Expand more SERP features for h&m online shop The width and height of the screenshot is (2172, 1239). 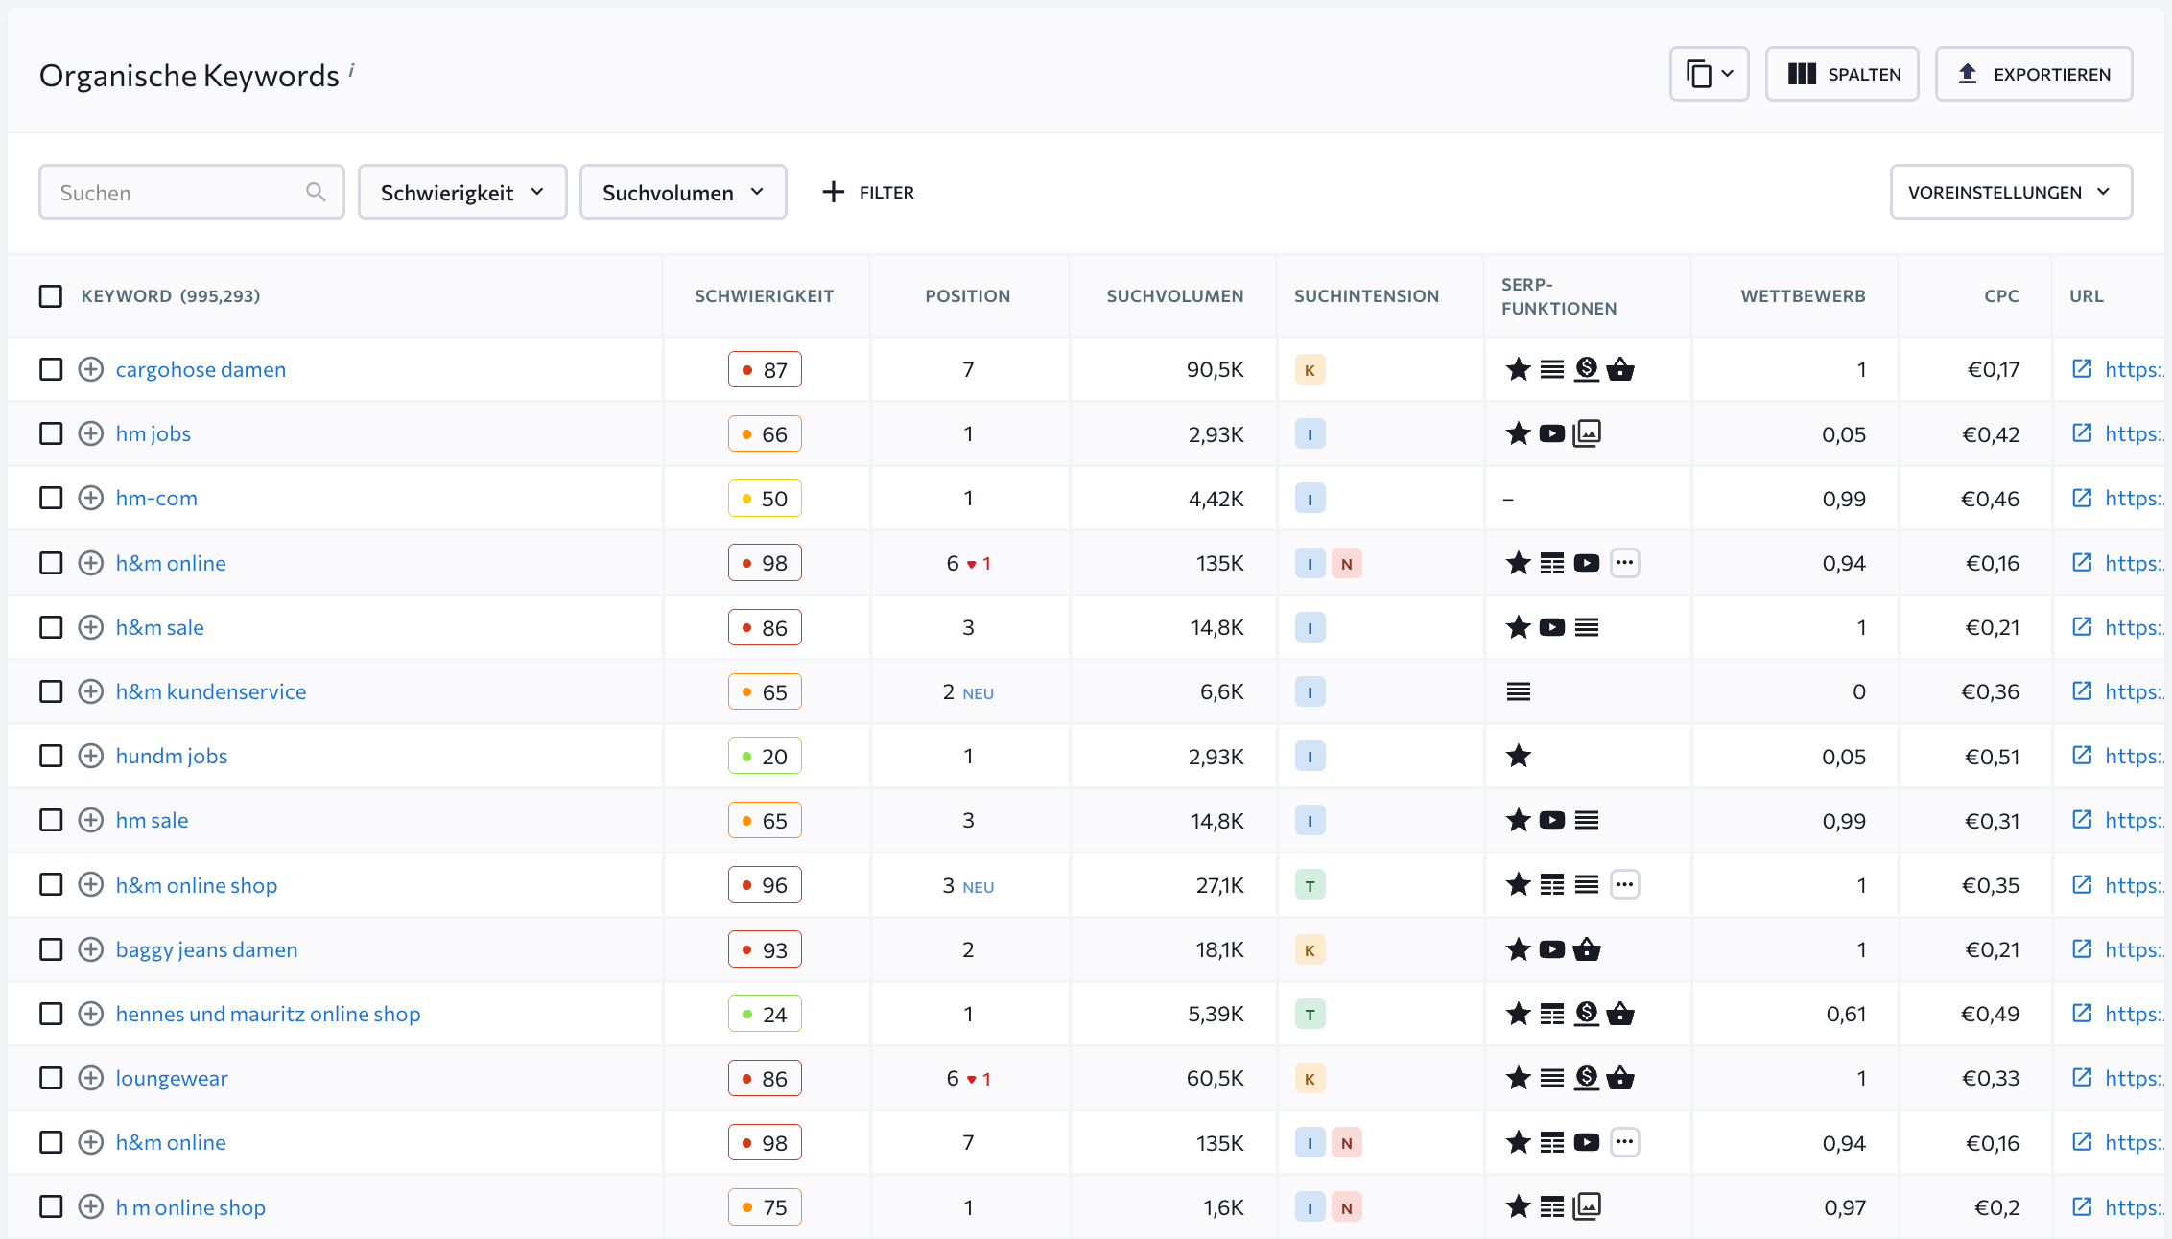(x=1624, y=883)
